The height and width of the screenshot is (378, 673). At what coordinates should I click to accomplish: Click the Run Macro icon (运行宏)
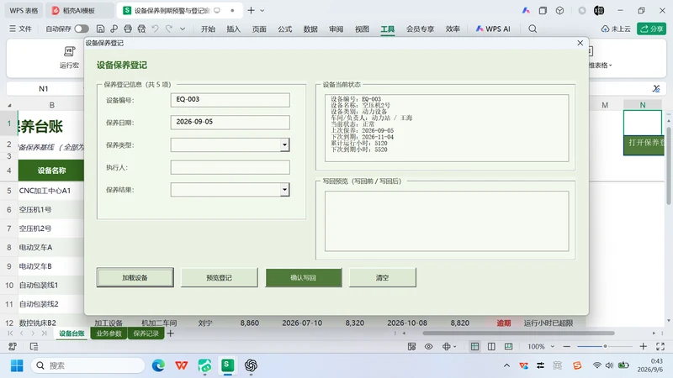tap(69, 57)
